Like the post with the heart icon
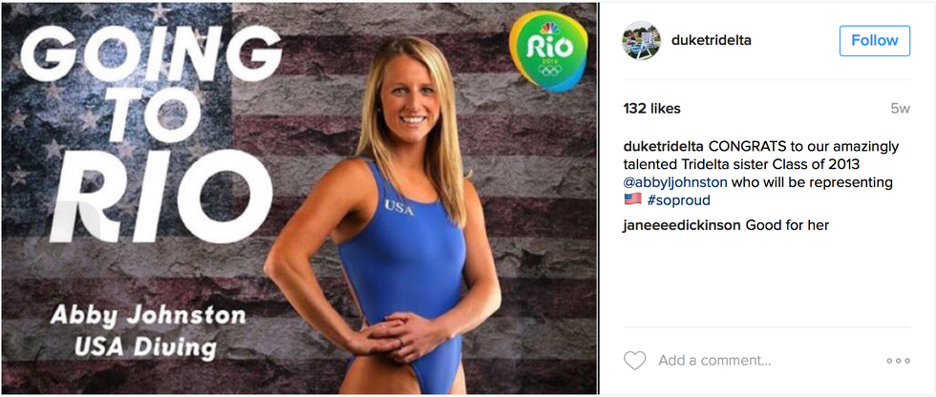This screenshot has width=936, height=397. click(634, 361)
